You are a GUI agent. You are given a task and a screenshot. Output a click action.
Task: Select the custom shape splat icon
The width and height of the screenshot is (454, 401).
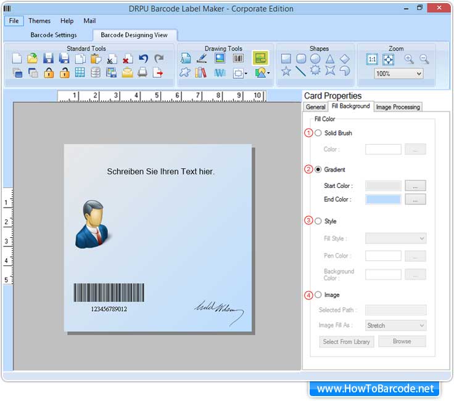(x=185, y=72)
